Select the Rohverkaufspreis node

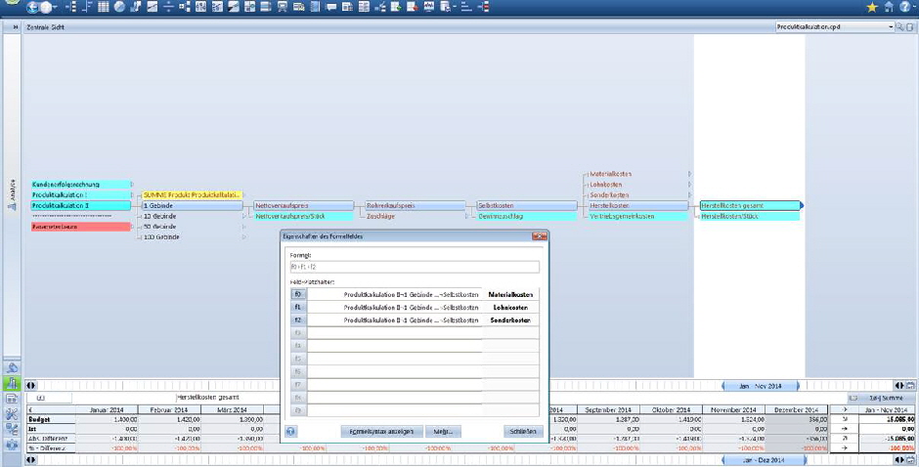pyautogui.click(x=415, y=206)
